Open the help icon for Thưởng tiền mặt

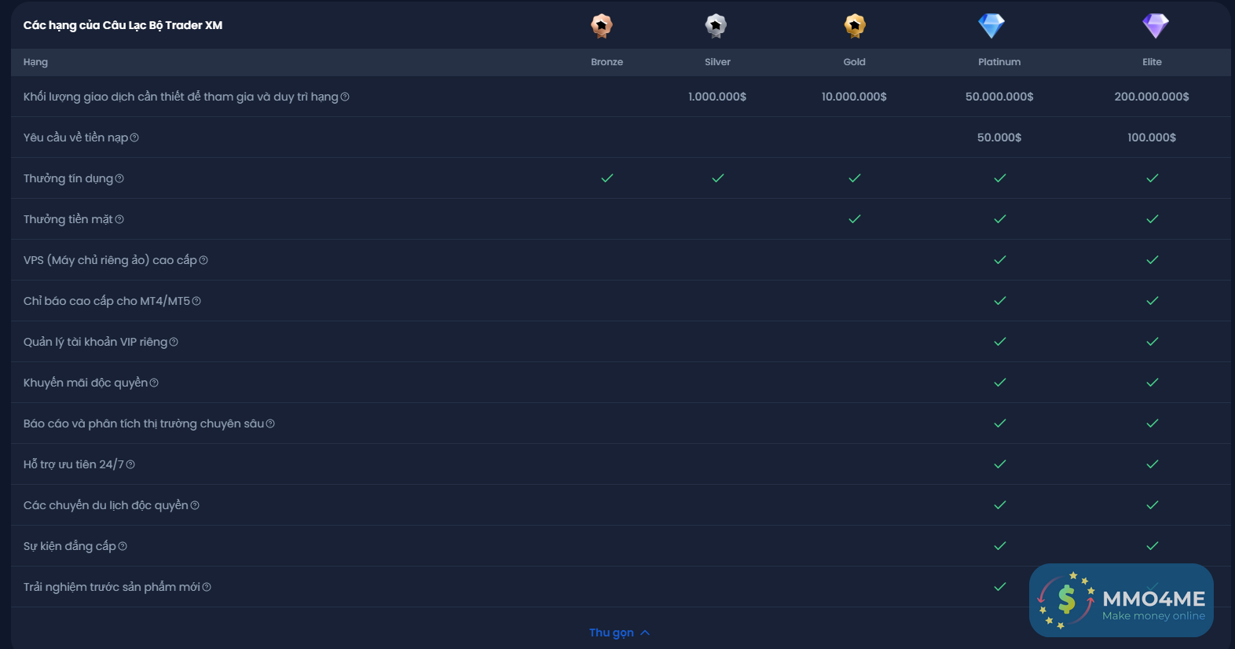[119, 219]
